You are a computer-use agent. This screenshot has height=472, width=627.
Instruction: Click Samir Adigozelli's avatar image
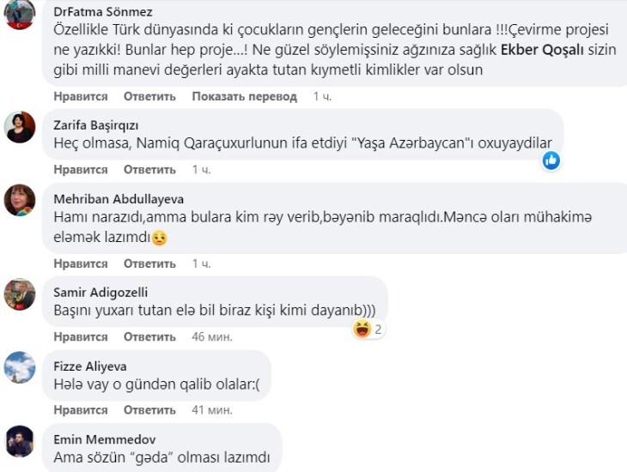click(x=20, y=294)
